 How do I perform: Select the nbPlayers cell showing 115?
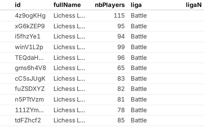(119, 16)
